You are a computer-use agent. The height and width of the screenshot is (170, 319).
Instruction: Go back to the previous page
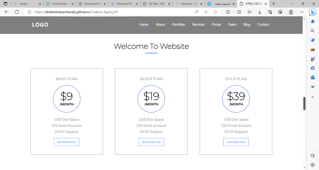point(7,12)
